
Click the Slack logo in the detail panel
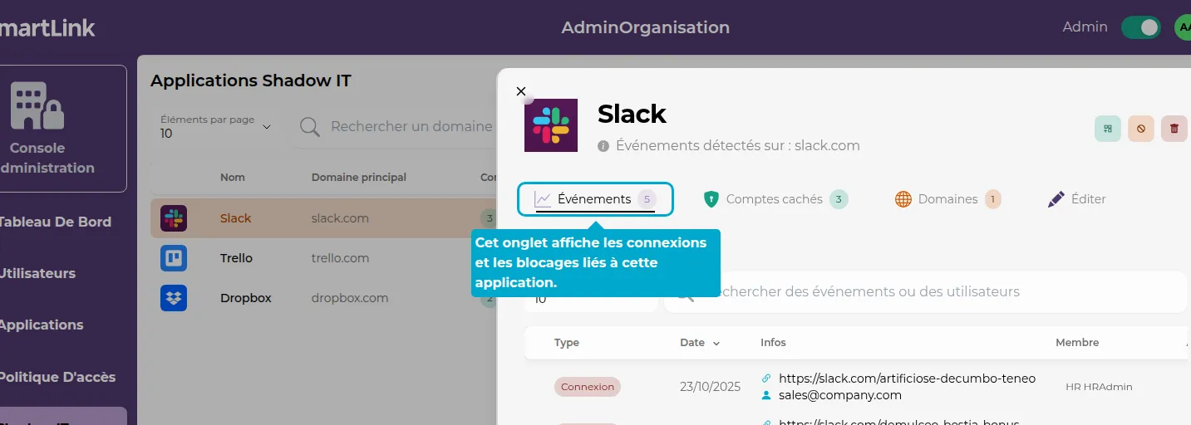pos(550,125)
